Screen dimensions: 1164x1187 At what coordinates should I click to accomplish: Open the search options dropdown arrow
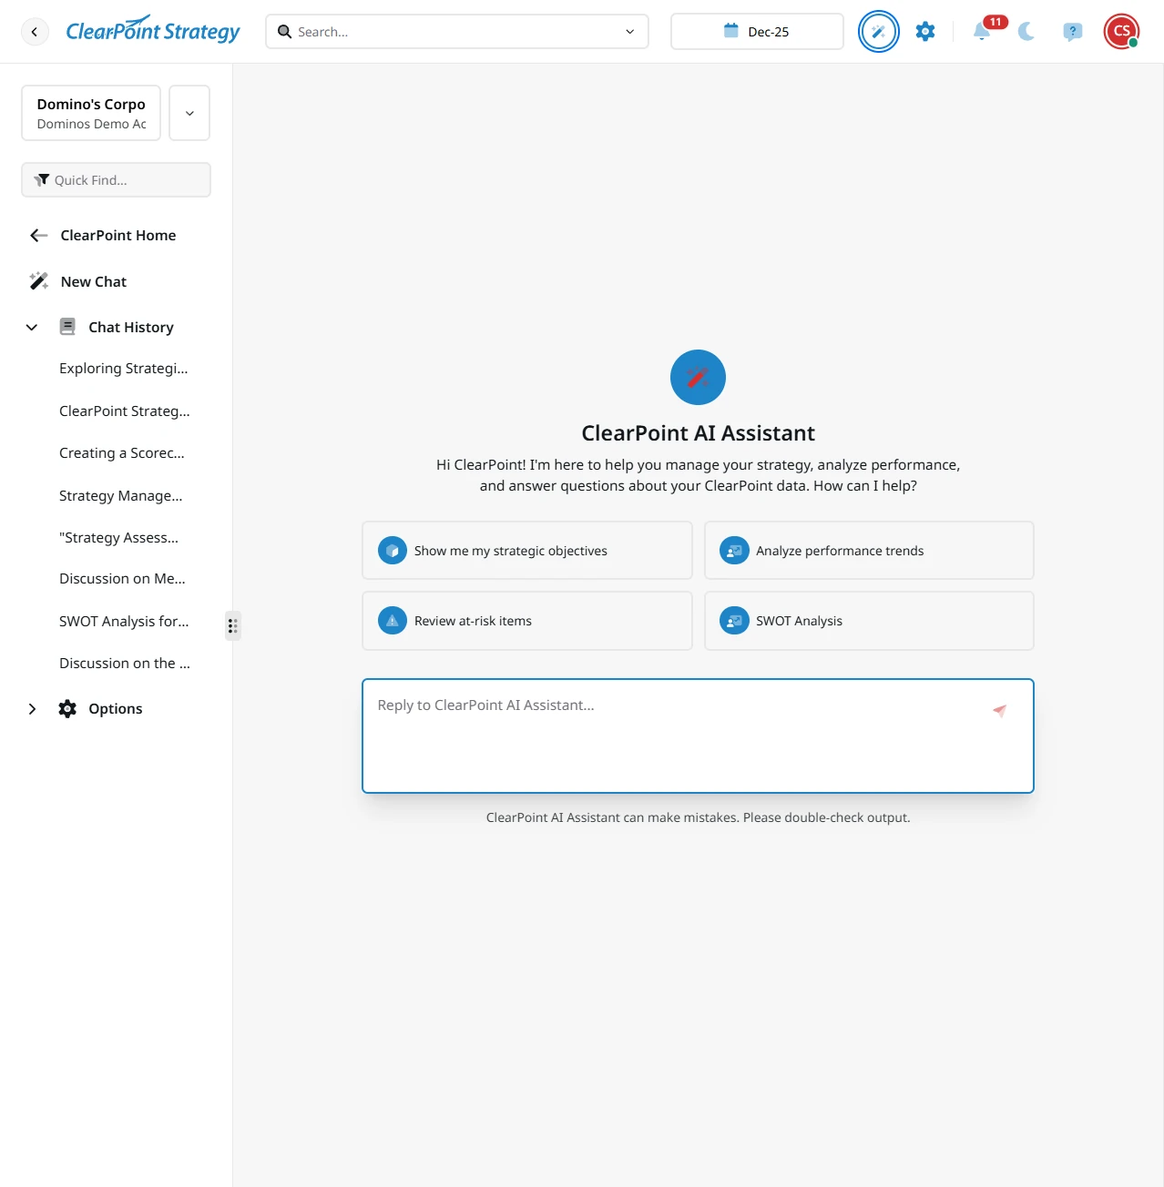(x=629, y=32)
